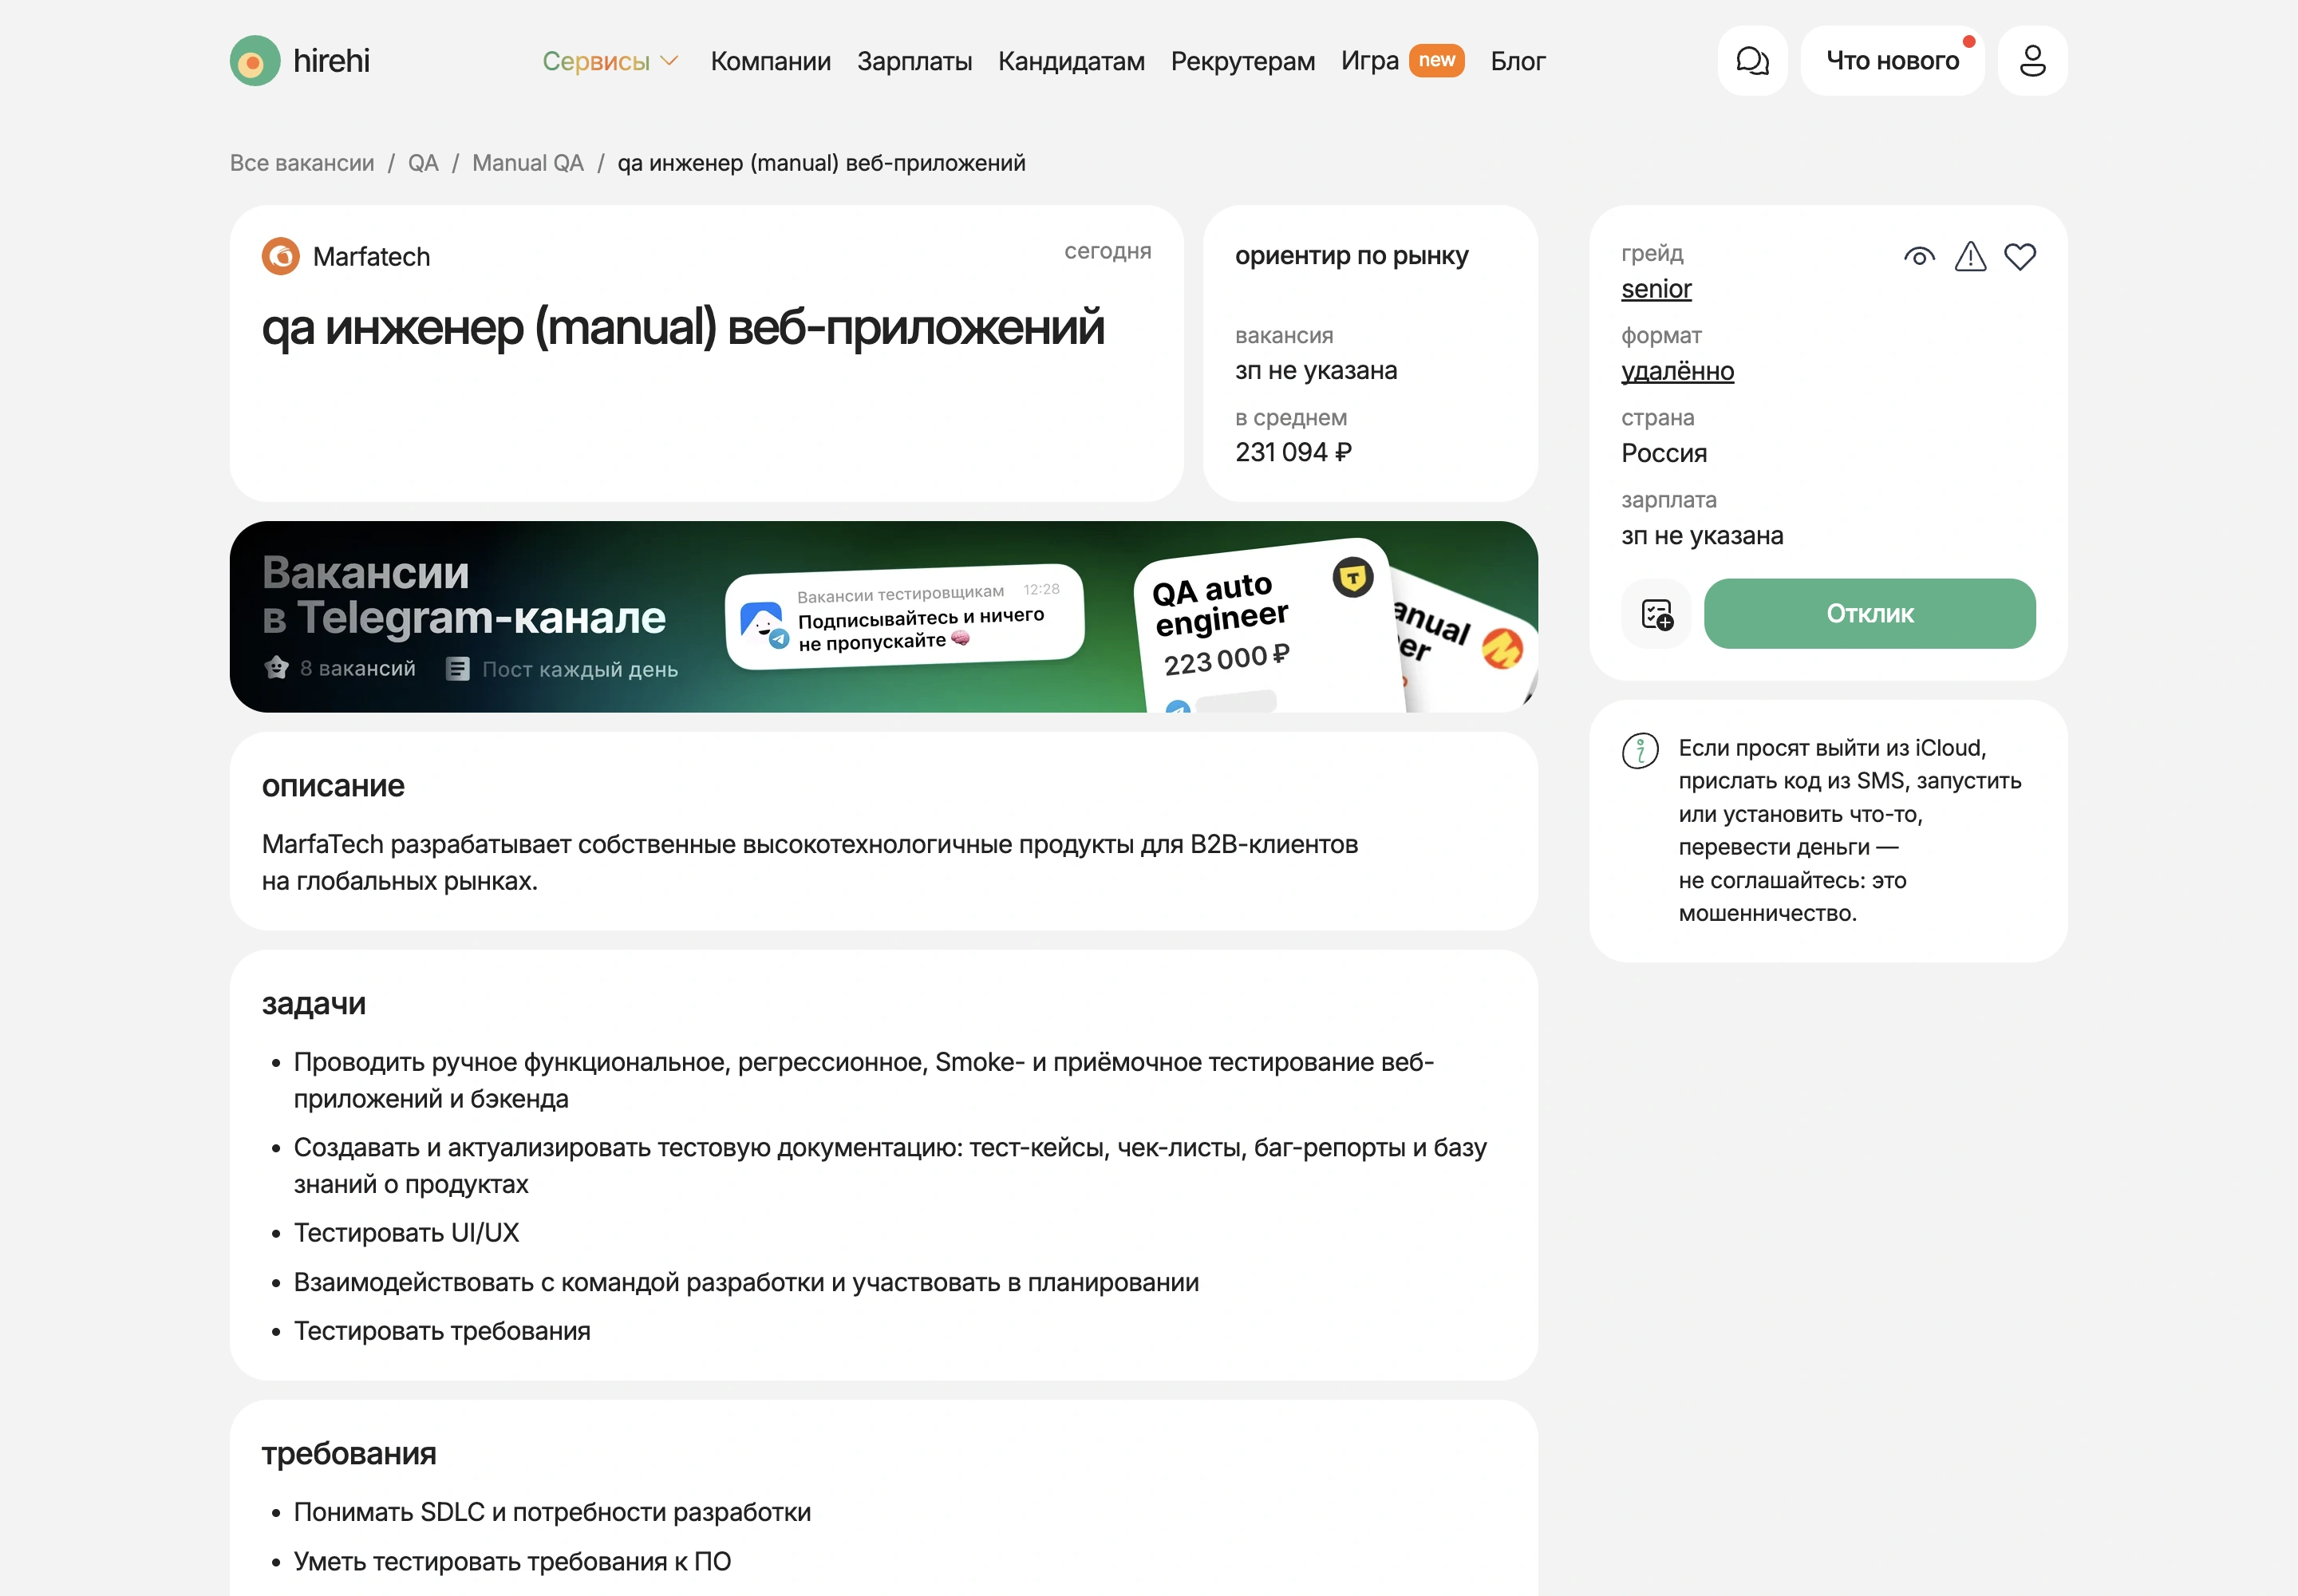This screenshot has width=2298, height=1596.
Task: Click the senior grade link
Action: 1656,289
